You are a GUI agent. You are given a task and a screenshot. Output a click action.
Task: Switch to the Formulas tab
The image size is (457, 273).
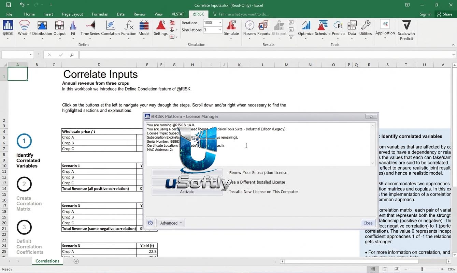pyautogui.click(x=100, y=14)
